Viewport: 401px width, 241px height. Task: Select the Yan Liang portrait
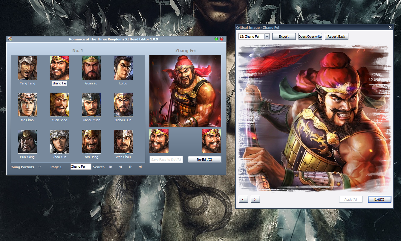(x=91, y=142)
